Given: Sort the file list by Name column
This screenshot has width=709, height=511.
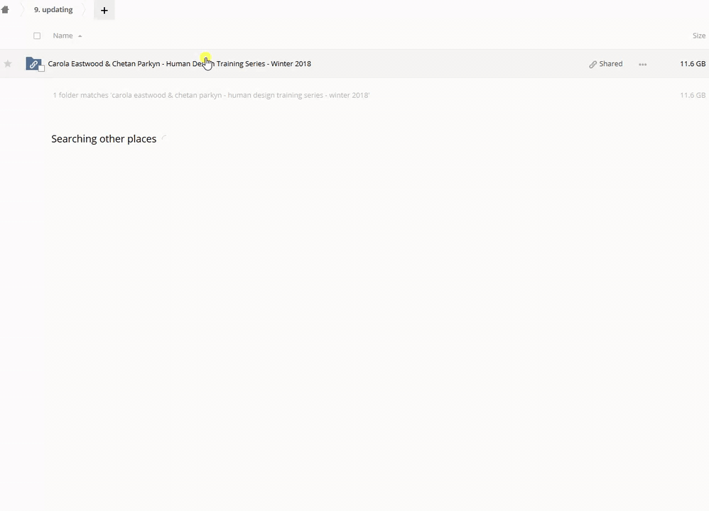Looking at the screenshot, I should (x=63, y=35).
